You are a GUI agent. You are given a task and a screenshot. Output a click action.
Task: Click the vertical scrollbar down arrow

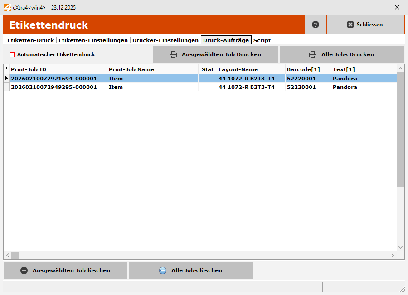coord(400,247)
